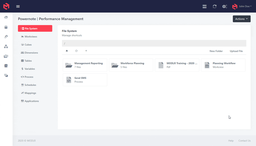Select File System menu item
The width and height of the screenshot is (256, 146).
pyautogui.click(x=35, y=29)
